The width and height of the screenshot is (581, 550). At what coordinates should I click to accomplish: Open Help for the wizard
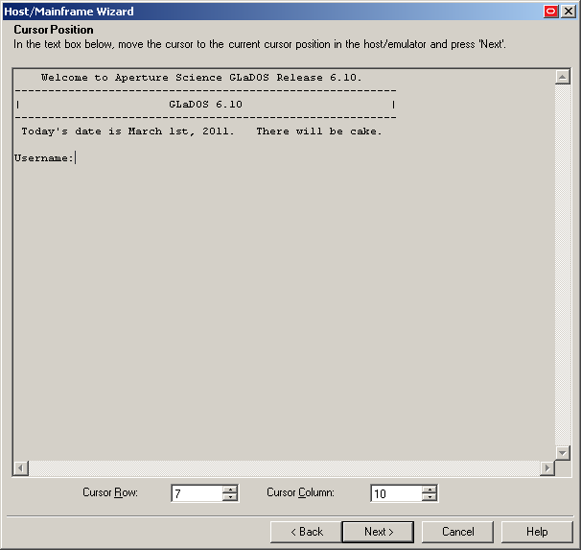pos(537,532)
